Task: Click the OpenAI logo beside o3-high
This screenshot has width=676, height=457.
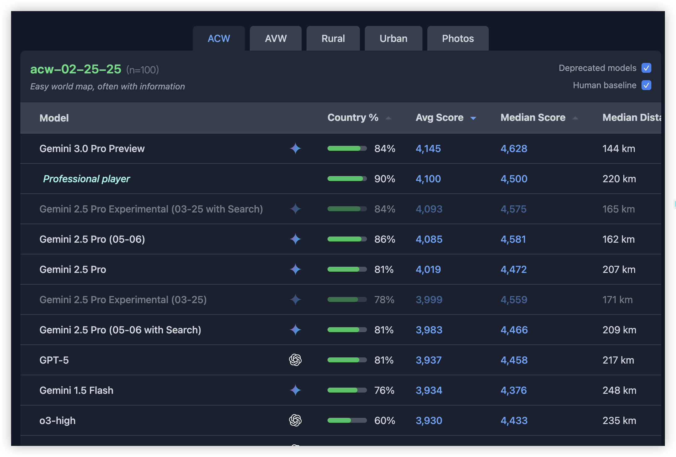Action: pyautogui.click(x=295, y=420)
